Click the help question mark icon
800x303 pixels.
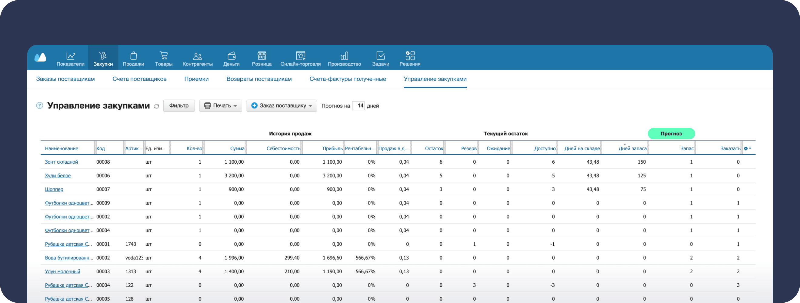(x=39, y=105)
